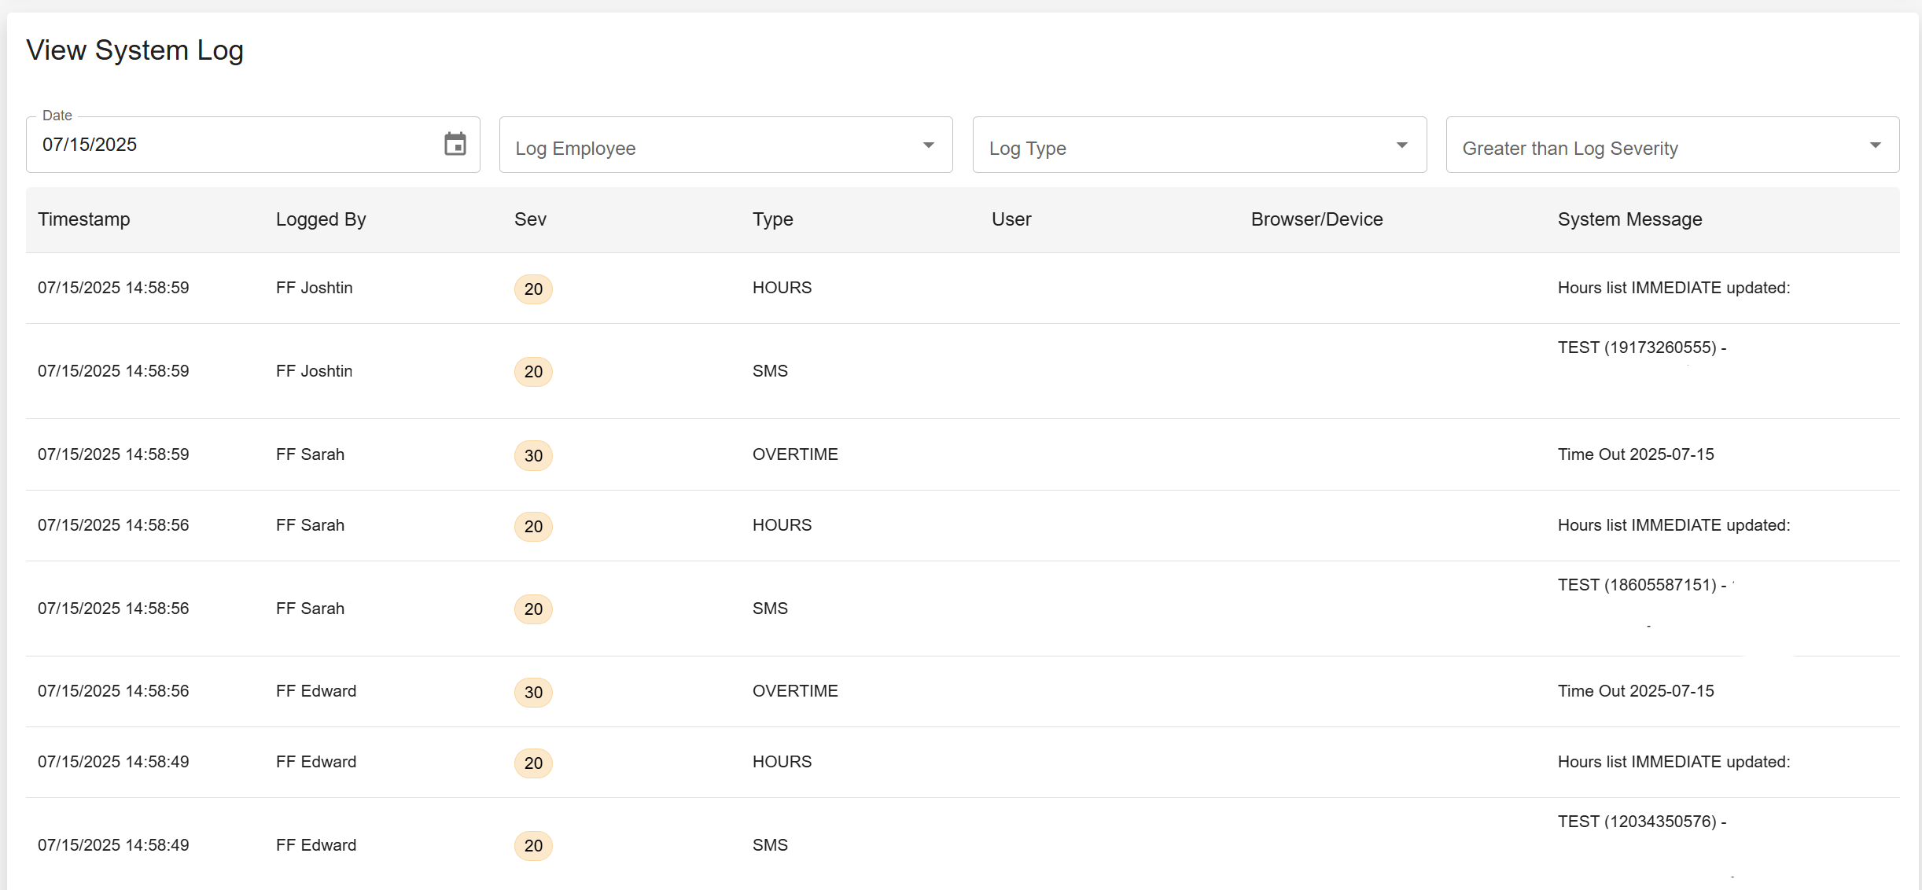
Task: Click severity 30 badge for FF Edward
Action: coord(533,693)
